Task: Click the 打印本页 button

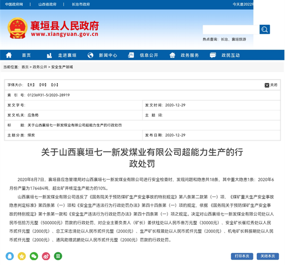Action: [242, 256]
